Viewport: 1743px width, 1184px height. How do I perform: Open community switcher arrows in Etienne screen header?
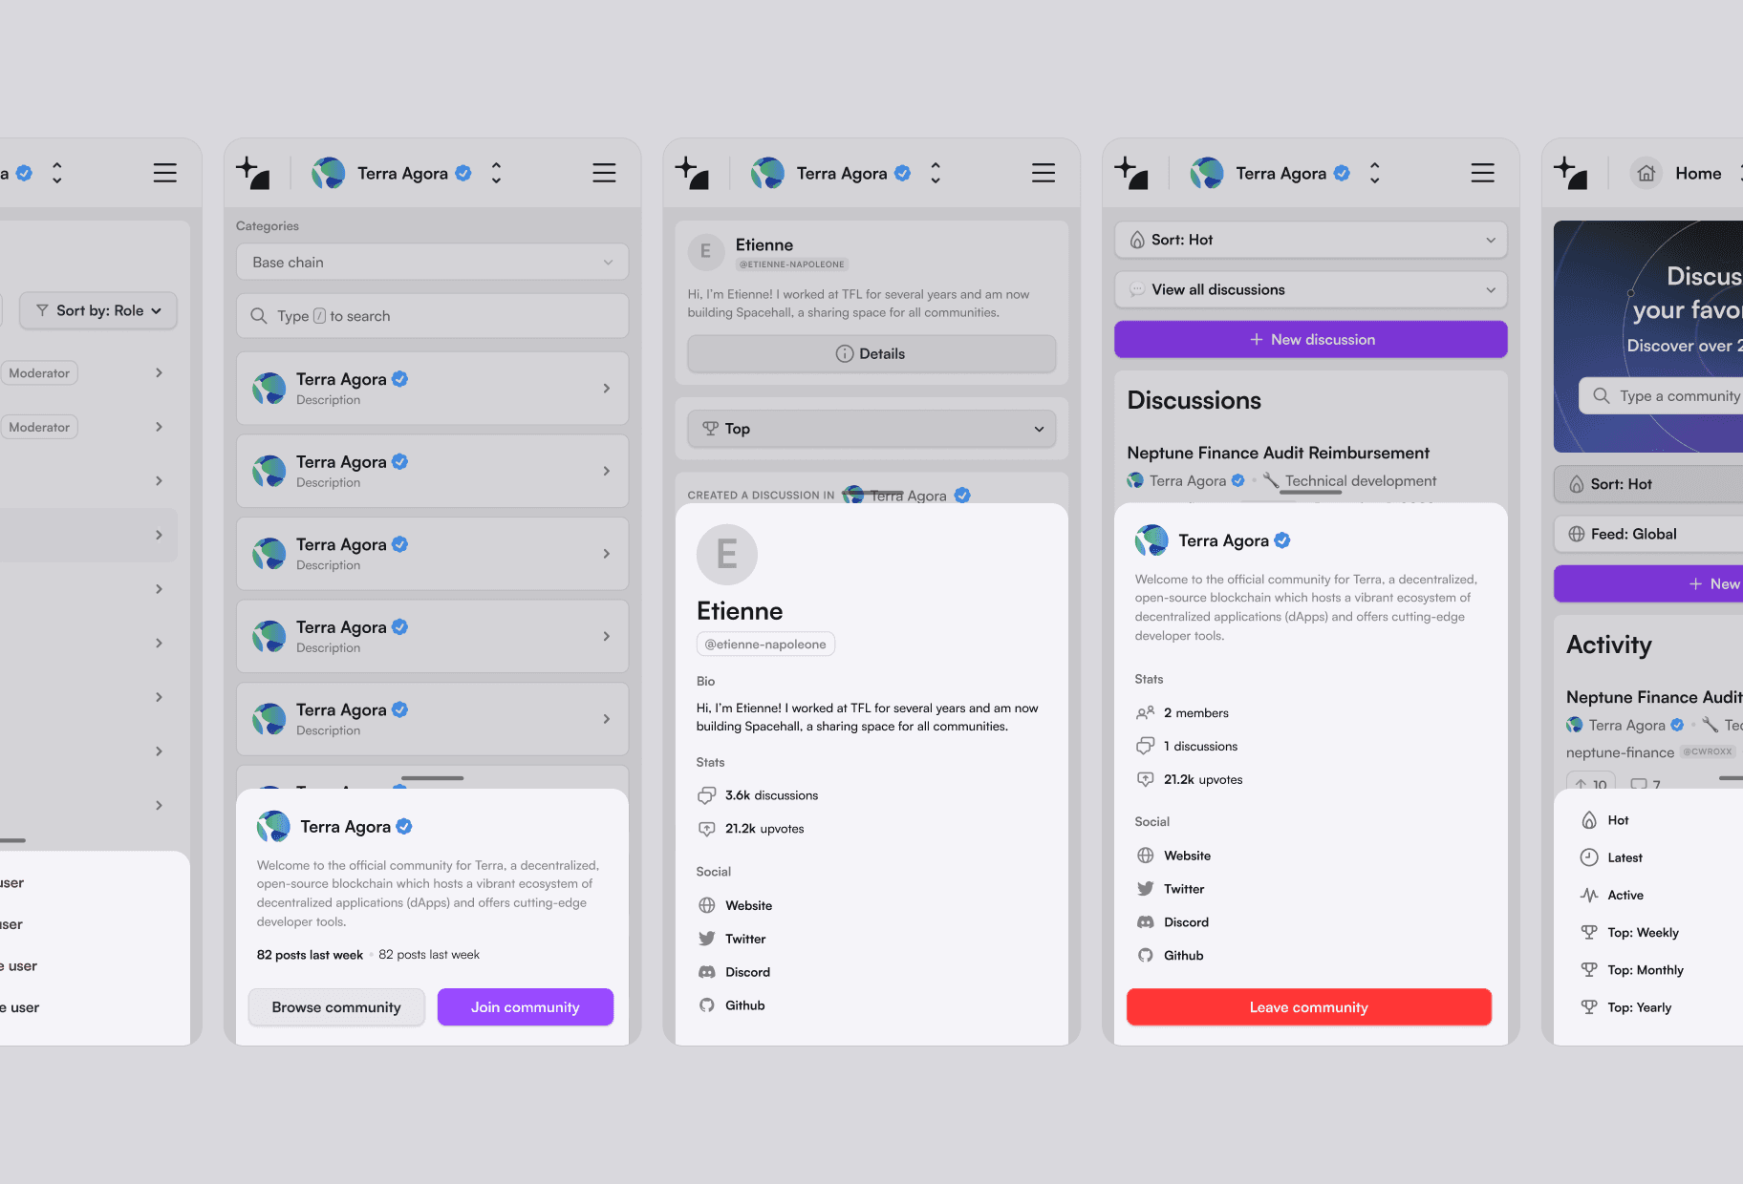936,173
